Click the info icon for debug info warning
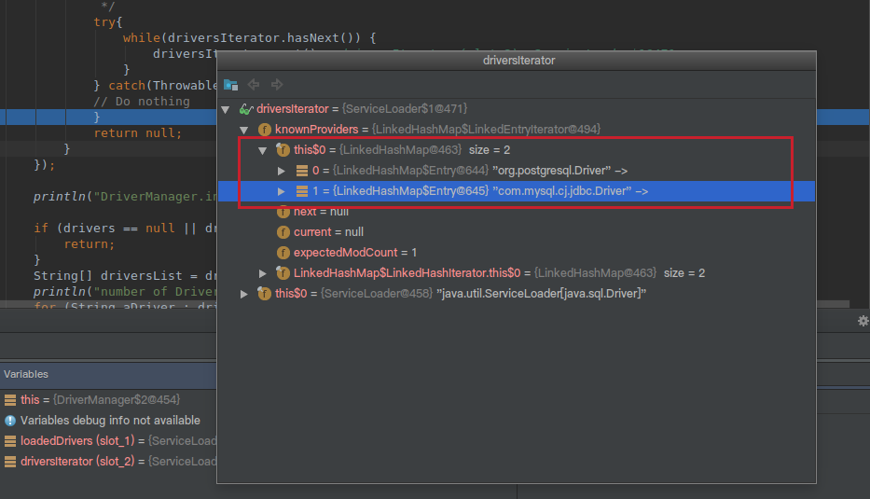 click(10, 420)
